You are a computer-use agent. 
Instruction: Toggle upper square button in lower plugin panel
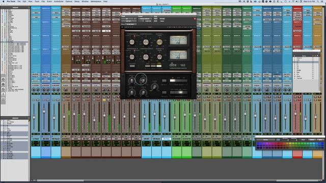point(164,81)
